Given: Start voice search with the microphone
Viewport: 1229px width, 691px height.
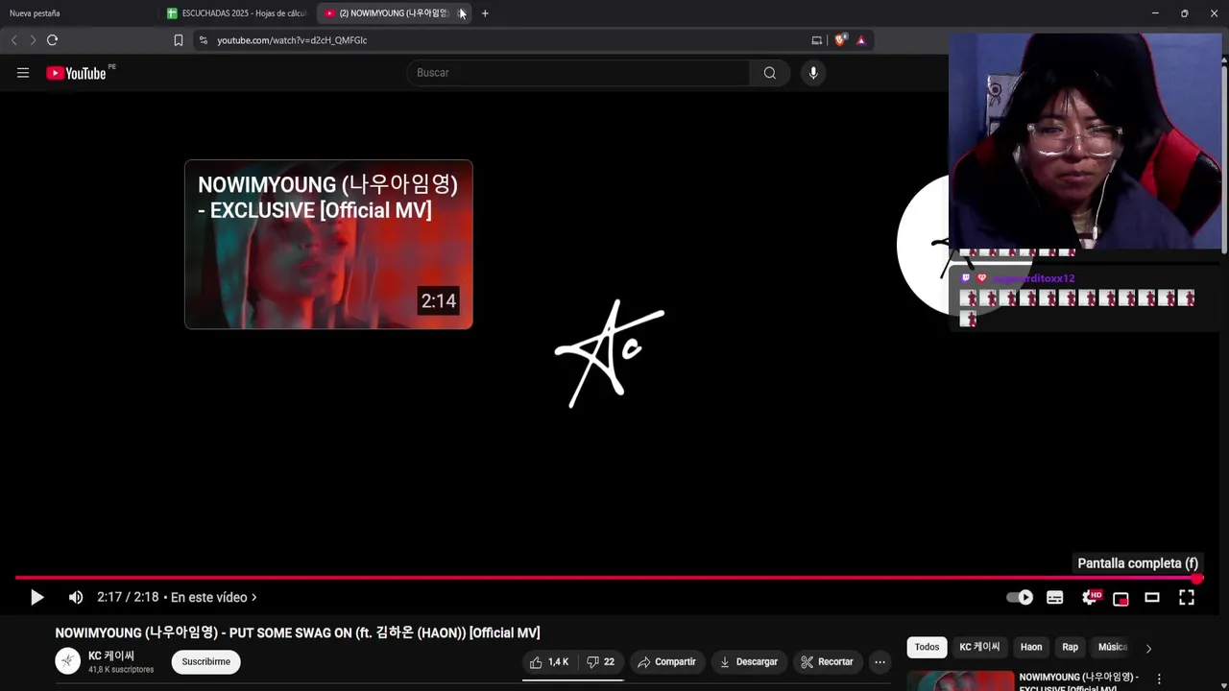Looking at the screenshot, I should [x=813, y=73].
